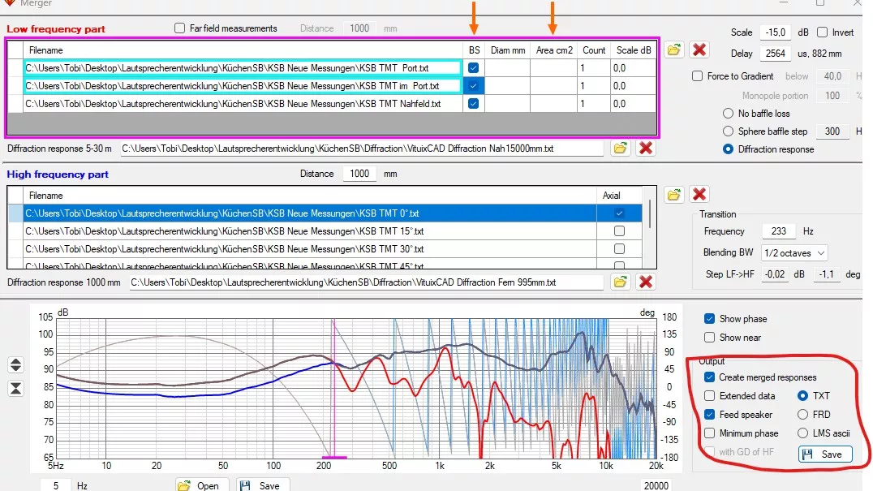
Task: Choose the No baffle loss option
Action: point(728,114)
